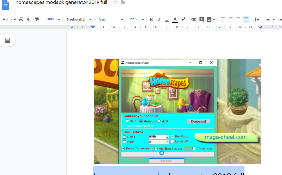
Task: Click the Print icon in the toolbar
Action: (x=21, y=19)
